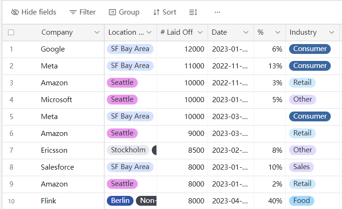Click row number 1
Viewport: 342px width, 209px height.
click(x=11, y=49)
